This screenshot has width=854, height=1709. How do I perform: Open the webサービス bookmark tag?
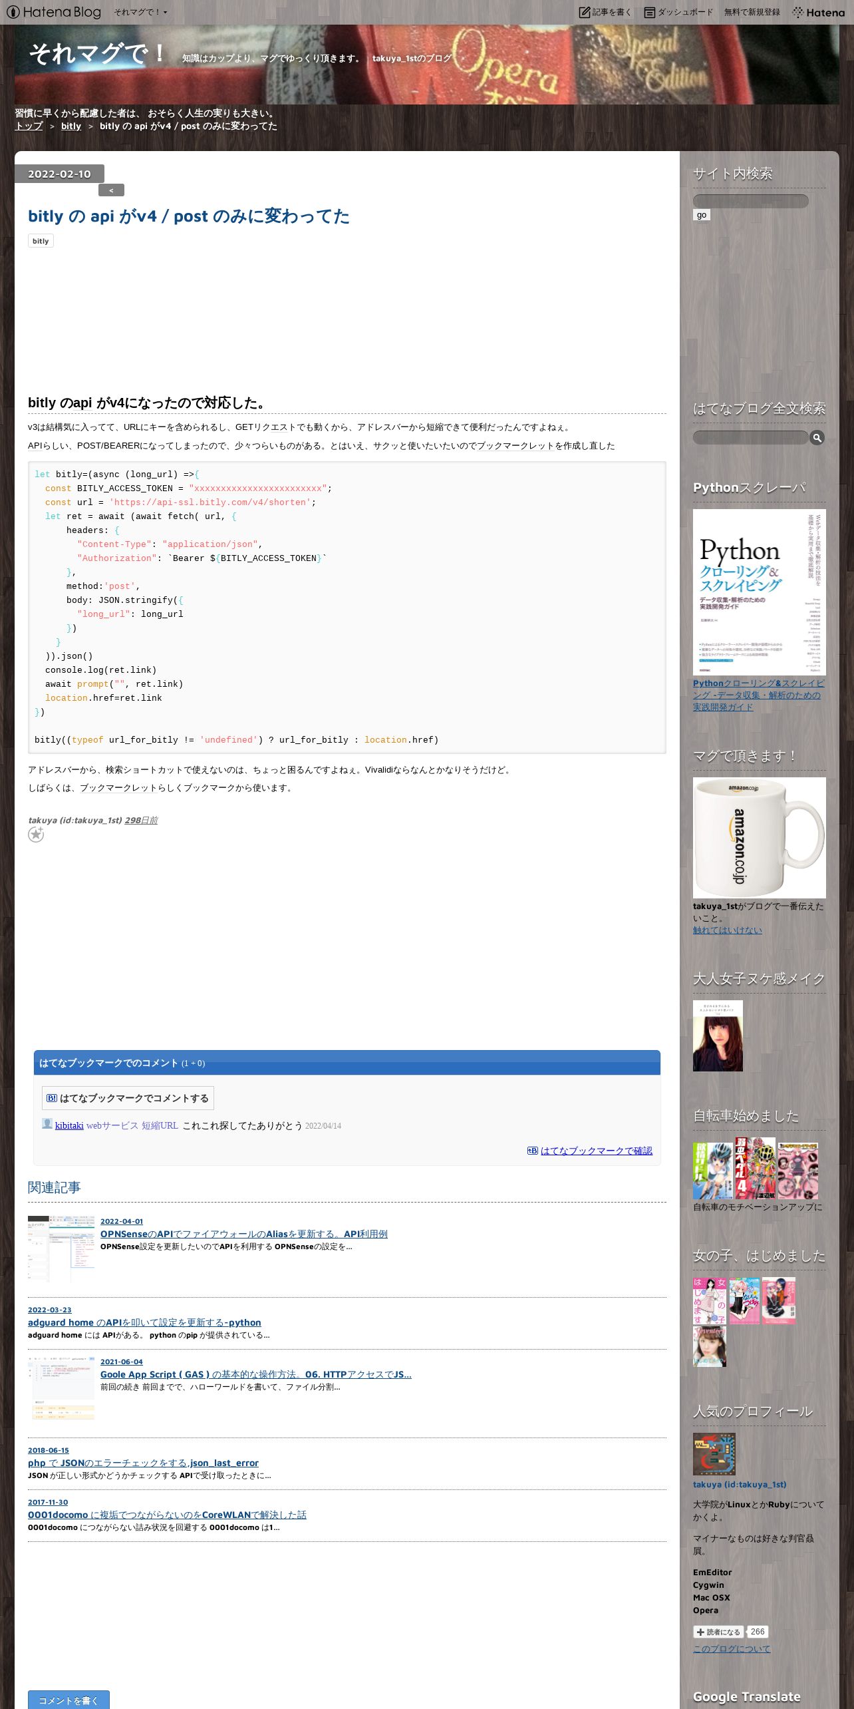click(112, 1125)
